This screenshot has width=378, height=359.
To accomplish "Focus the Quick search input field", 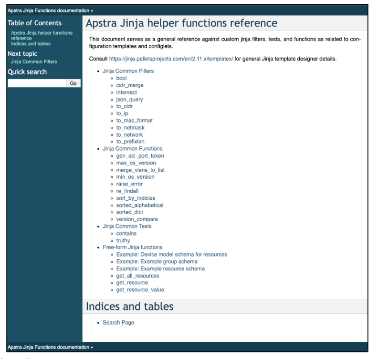I will click(x=37, y=83).
